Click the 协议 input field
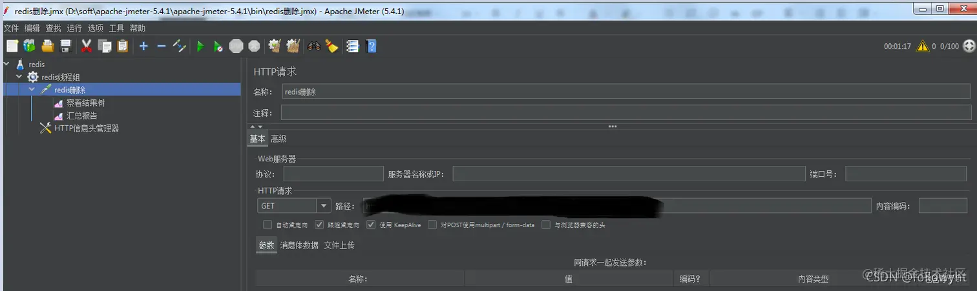 (x=333, y=174)
